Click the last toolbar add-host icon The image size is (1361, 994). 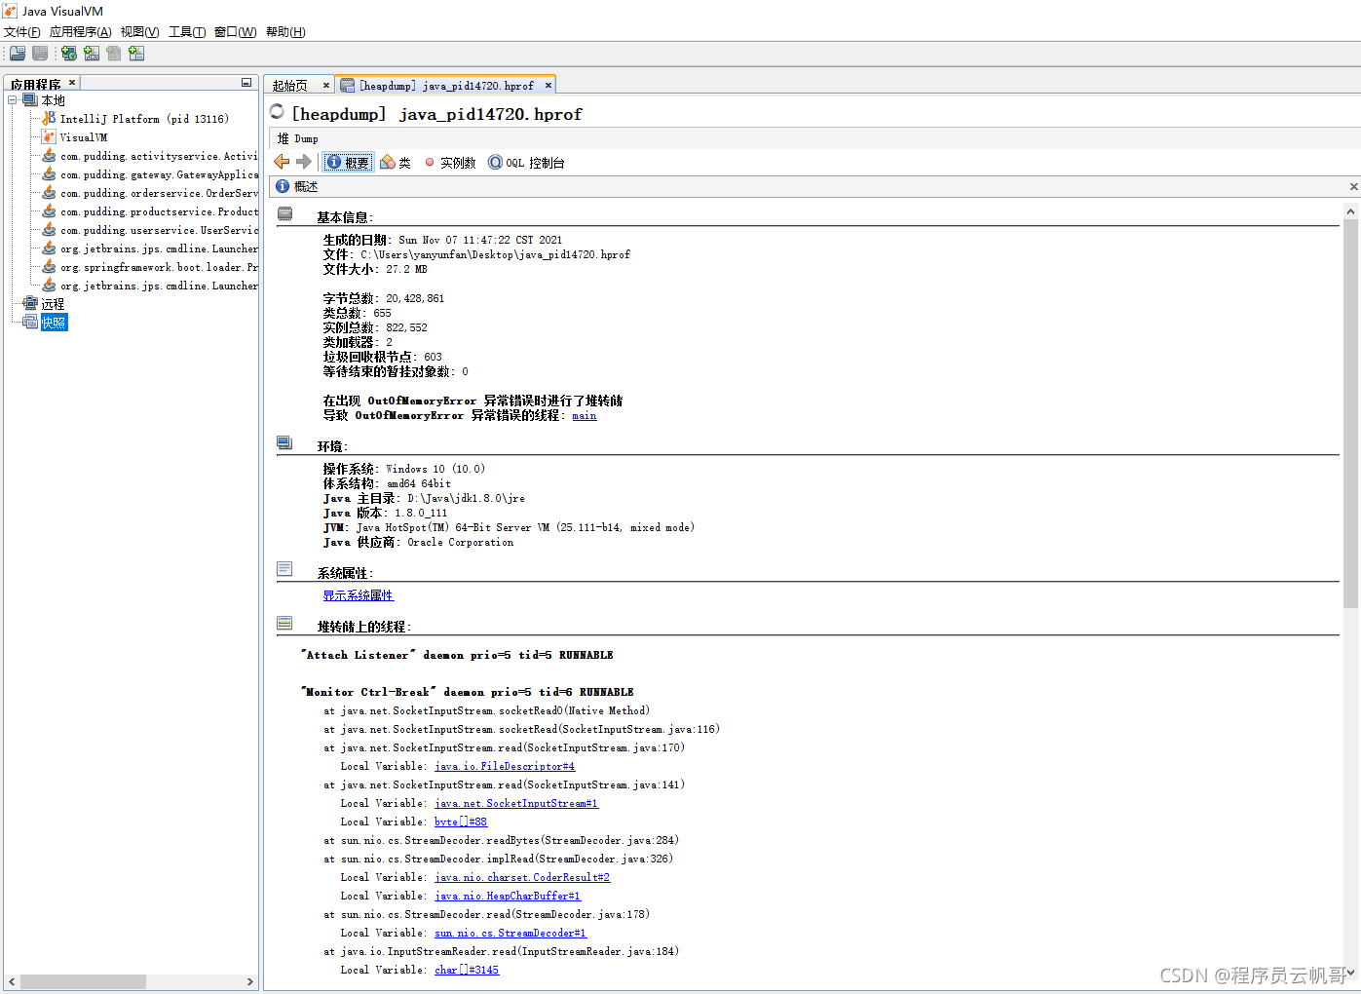[136, 54]
